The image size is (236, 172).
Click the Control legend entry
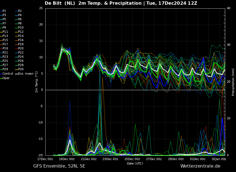click(6, 74)
